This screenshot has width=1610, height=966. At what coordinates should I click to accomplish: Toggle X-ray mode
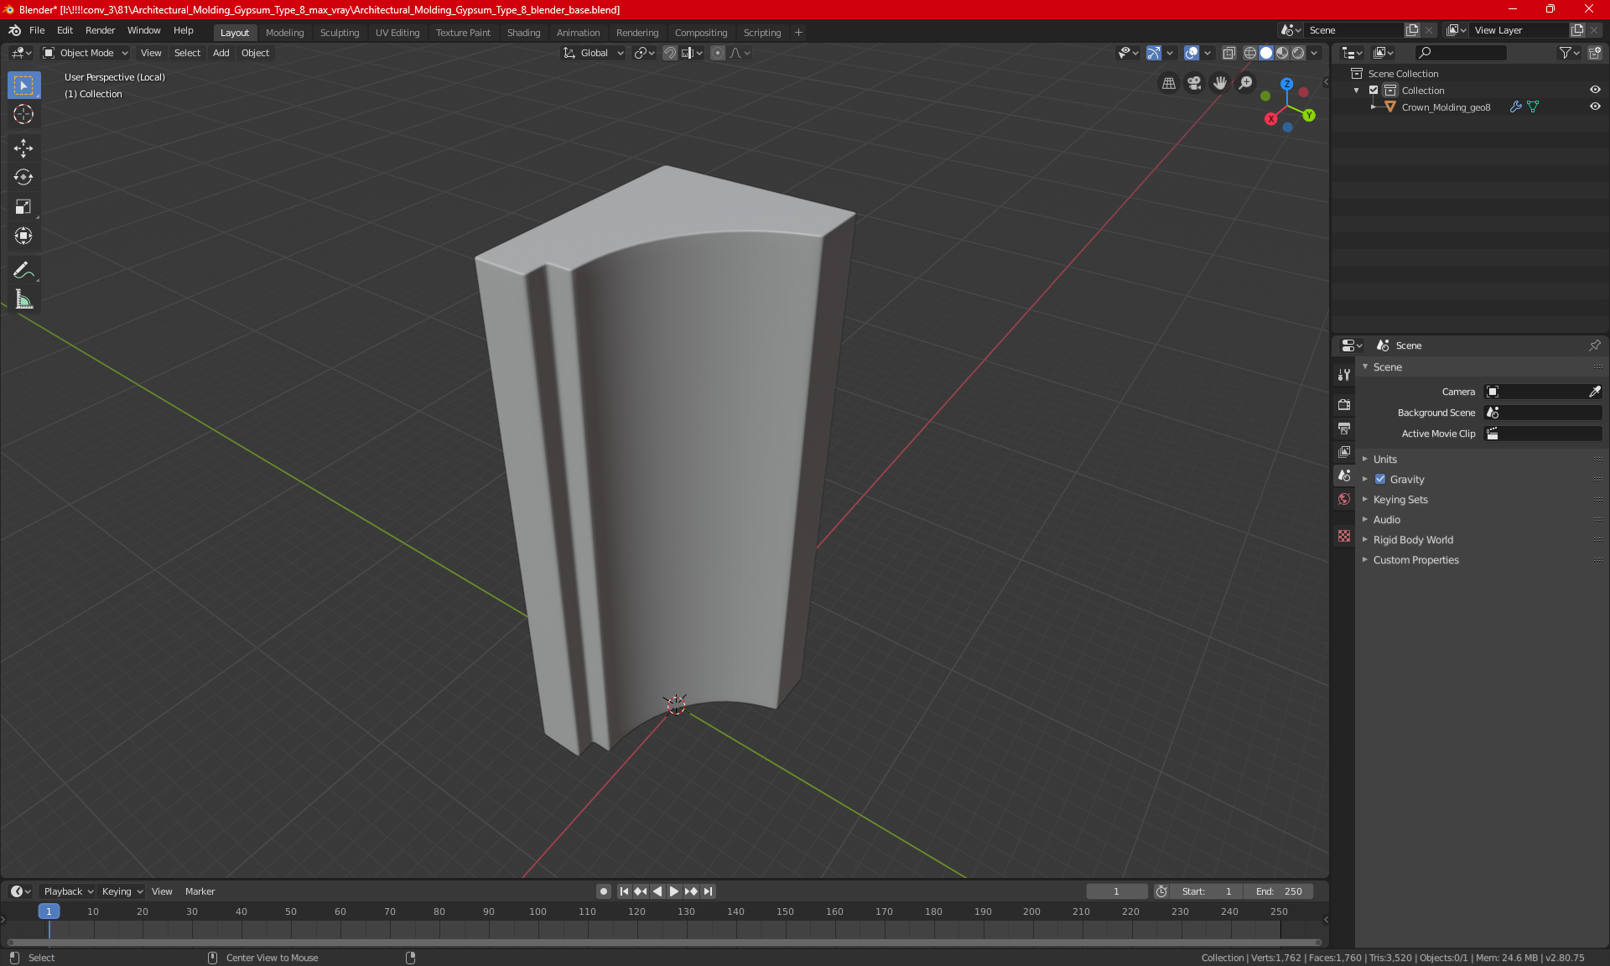coord(1229,53)
